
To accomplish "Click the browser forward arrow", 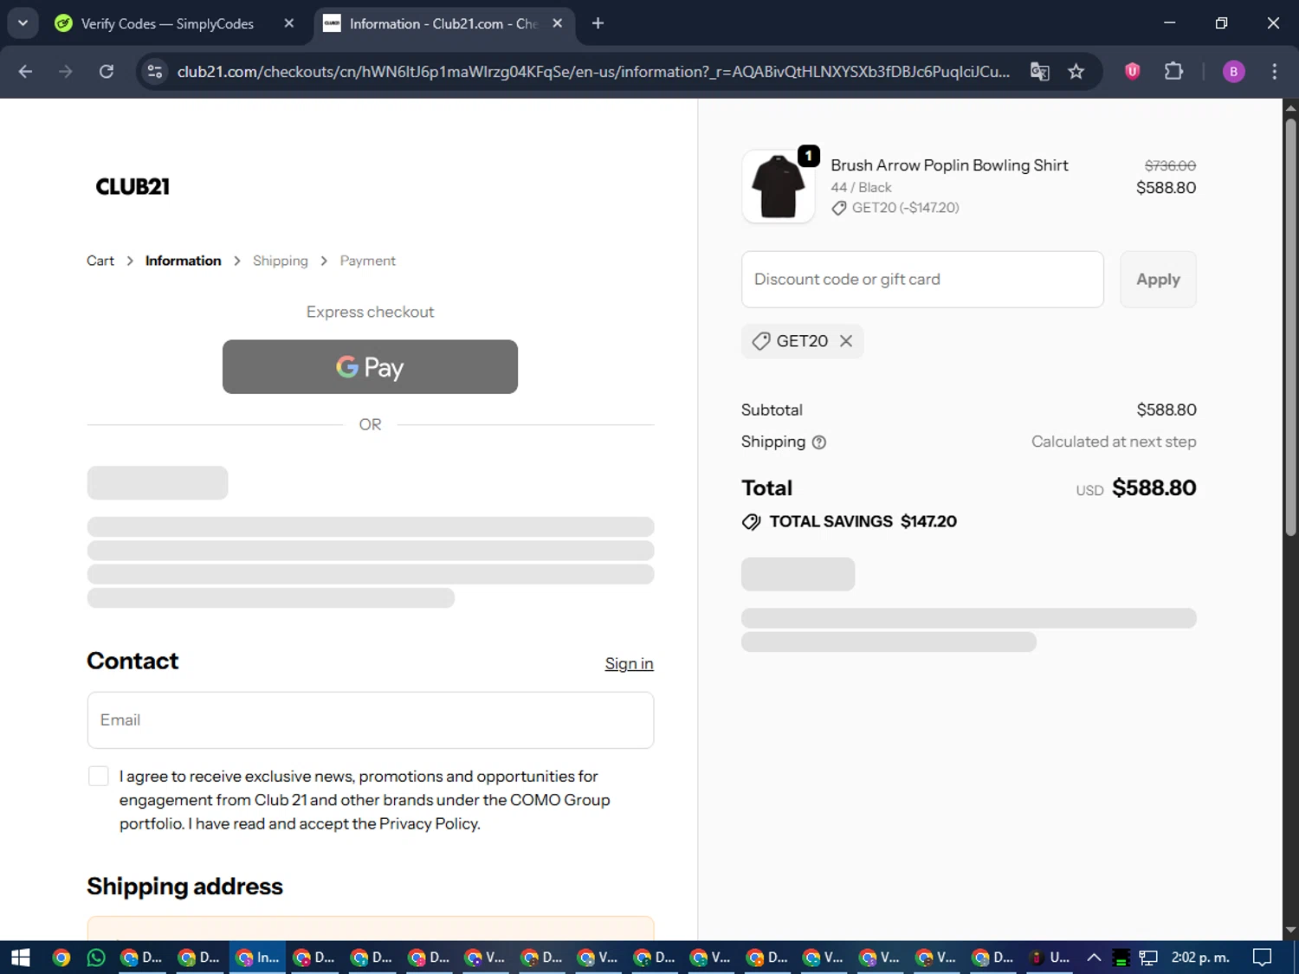I will click(66, 72).
